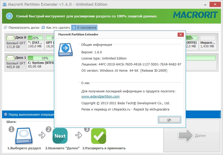Click the Базовый GPT 465,8 GB disk label

[x=16, y=65]
